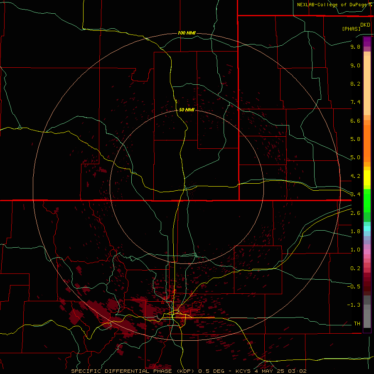Screen dimensions: 374x374
Task: Click the bright yellow segment of color bar
Action: pos(367,178)
